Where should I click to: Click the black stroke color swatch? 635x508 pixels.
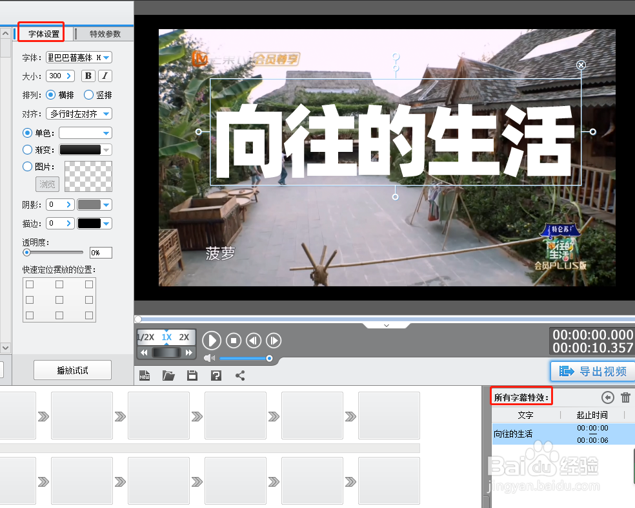89,223
